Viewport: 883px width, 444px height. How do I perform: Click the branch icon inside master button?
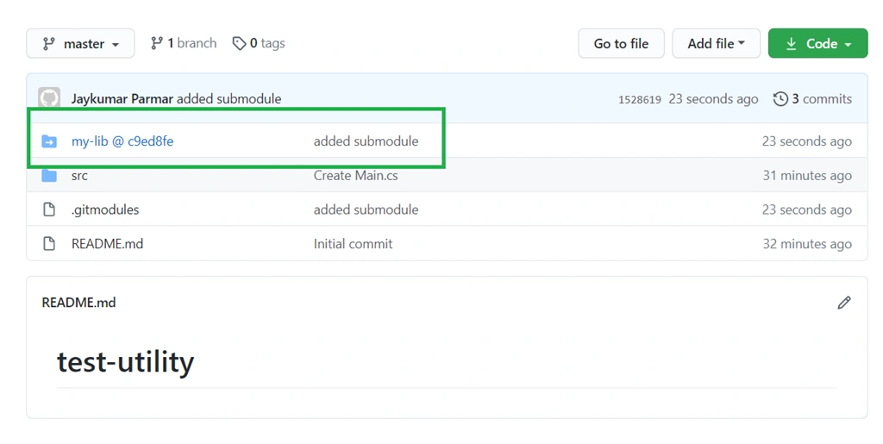(x=49, y=43)
